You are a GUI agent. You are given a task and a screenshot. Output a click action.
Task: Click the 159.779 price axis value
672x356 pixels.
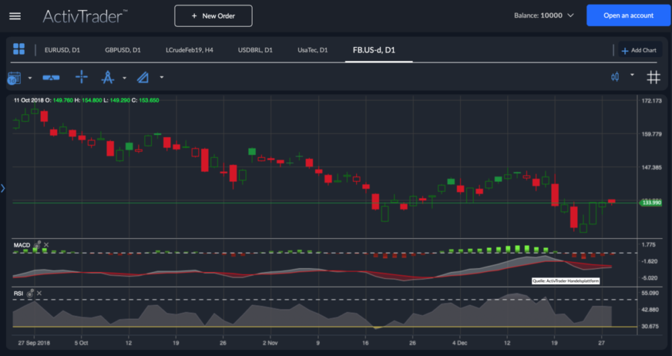[652, 134]
